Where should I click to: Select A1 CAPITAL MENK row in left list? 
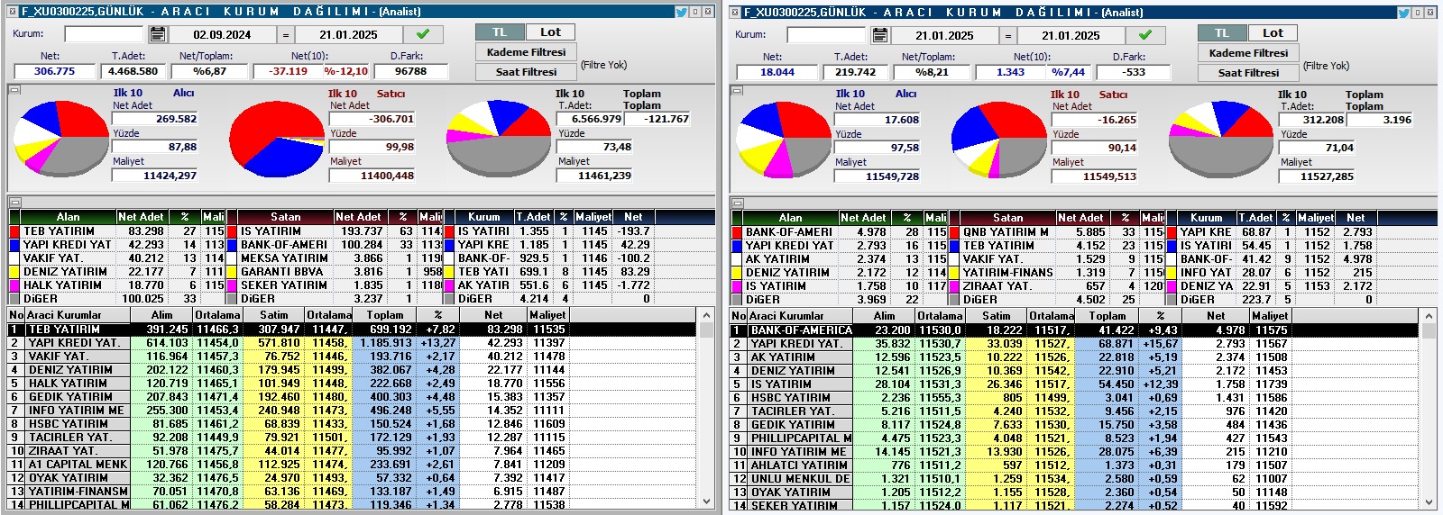(352, 465)
